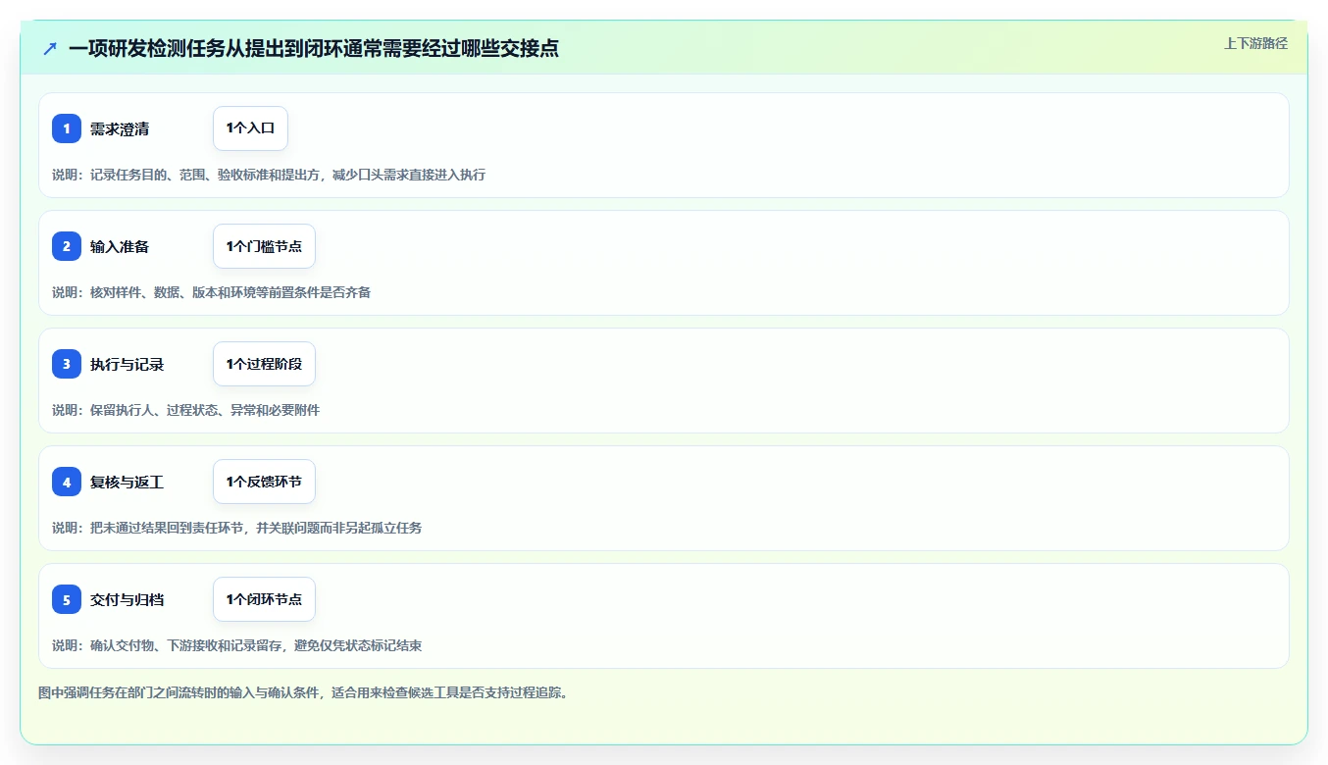Click the 交付与归档 step title
The width and height of the screenshot is (1328, 765).
coord(127,599)
